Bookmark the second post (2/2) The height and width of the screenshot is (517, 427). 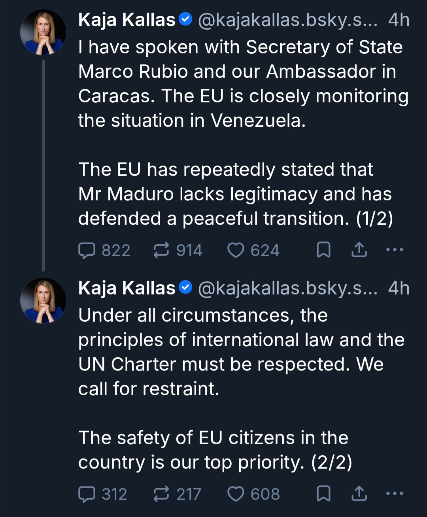click(324, 494)
